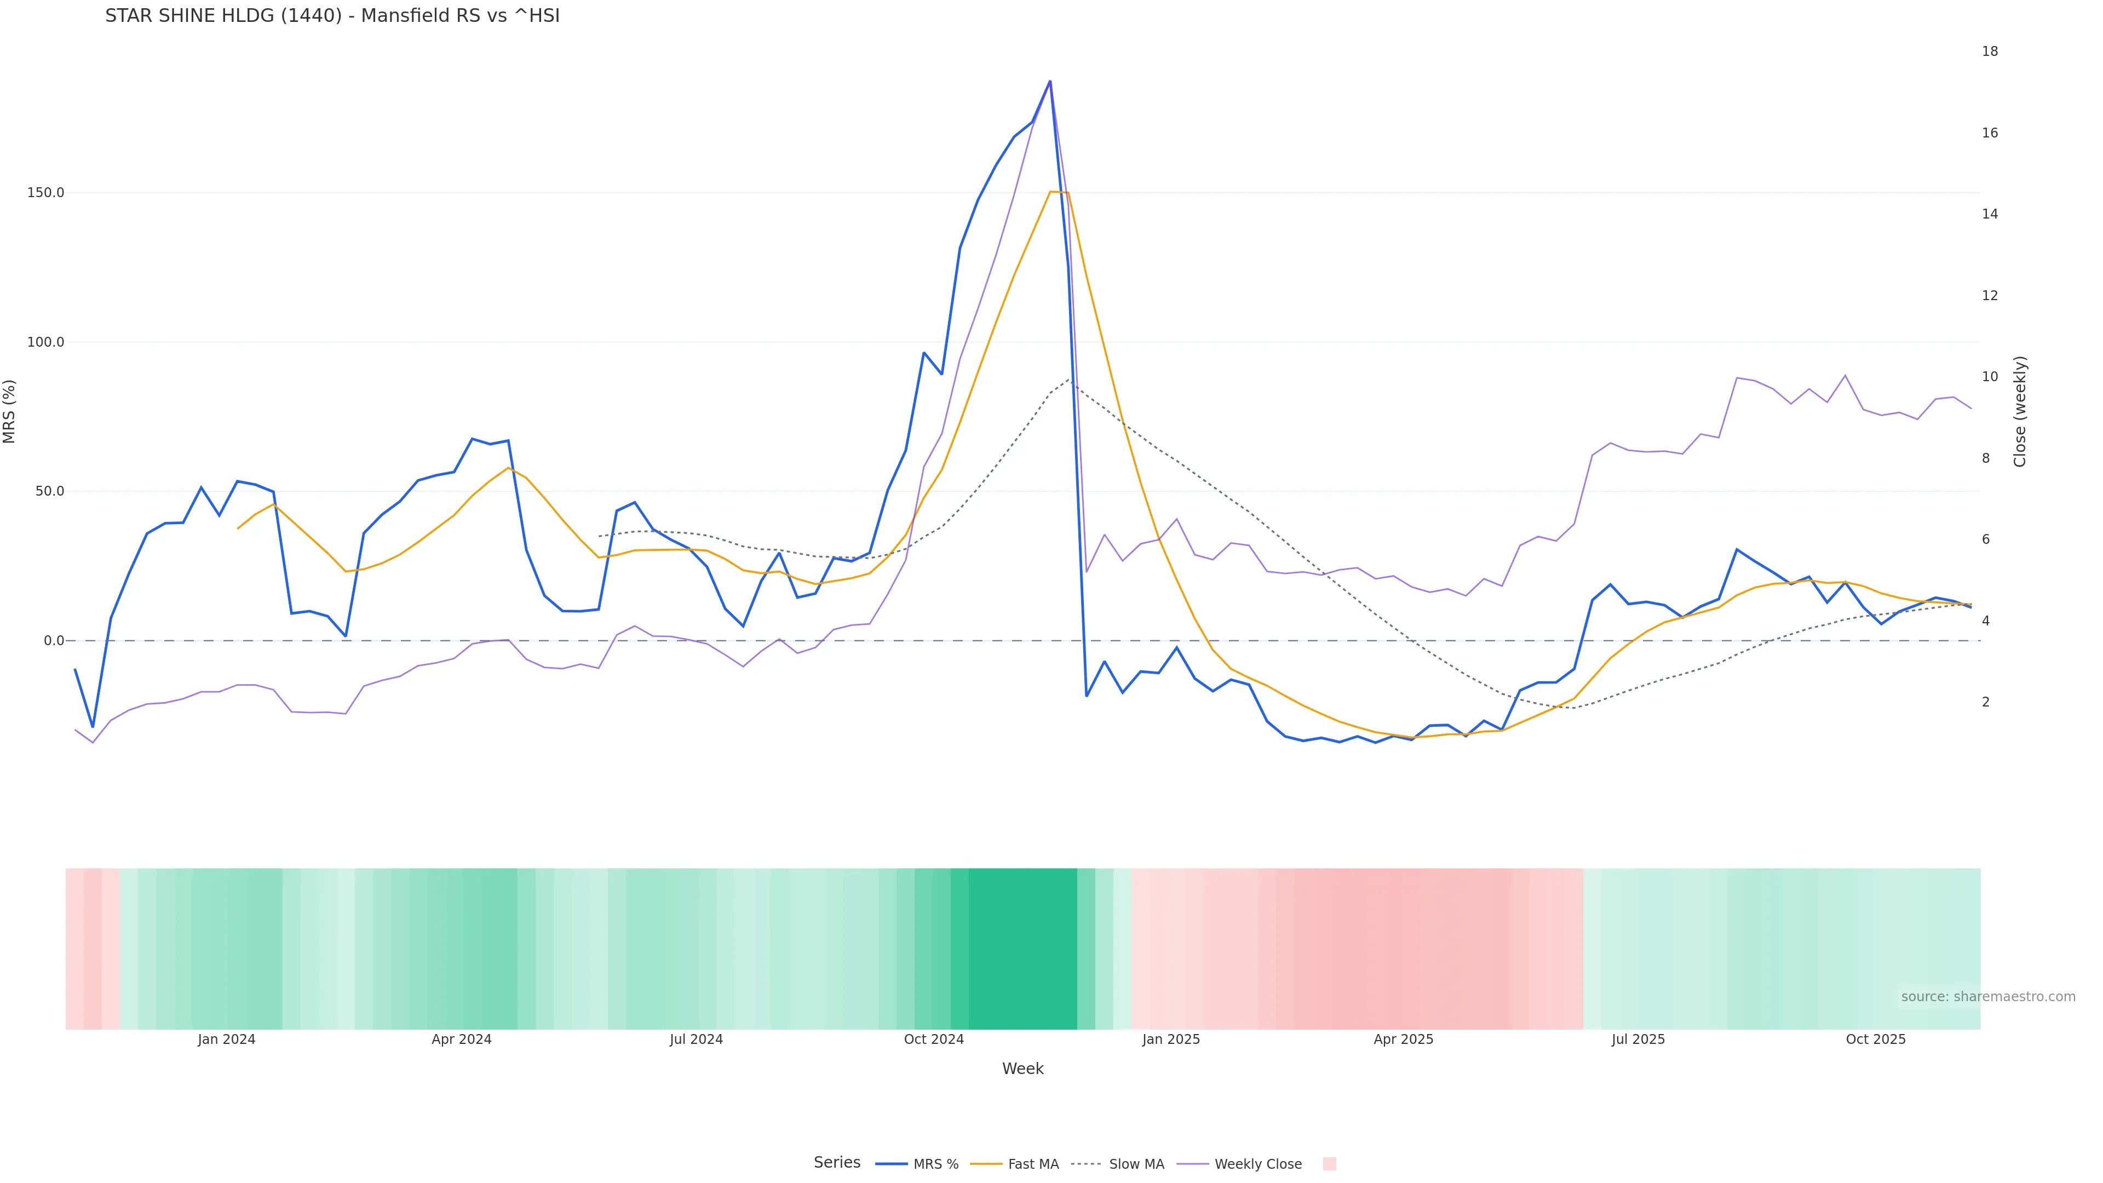Click the Oct 2024 x-axis label
Image resolution: width=2103 pixels, height=1183 pixels.
pos(933,1040)
